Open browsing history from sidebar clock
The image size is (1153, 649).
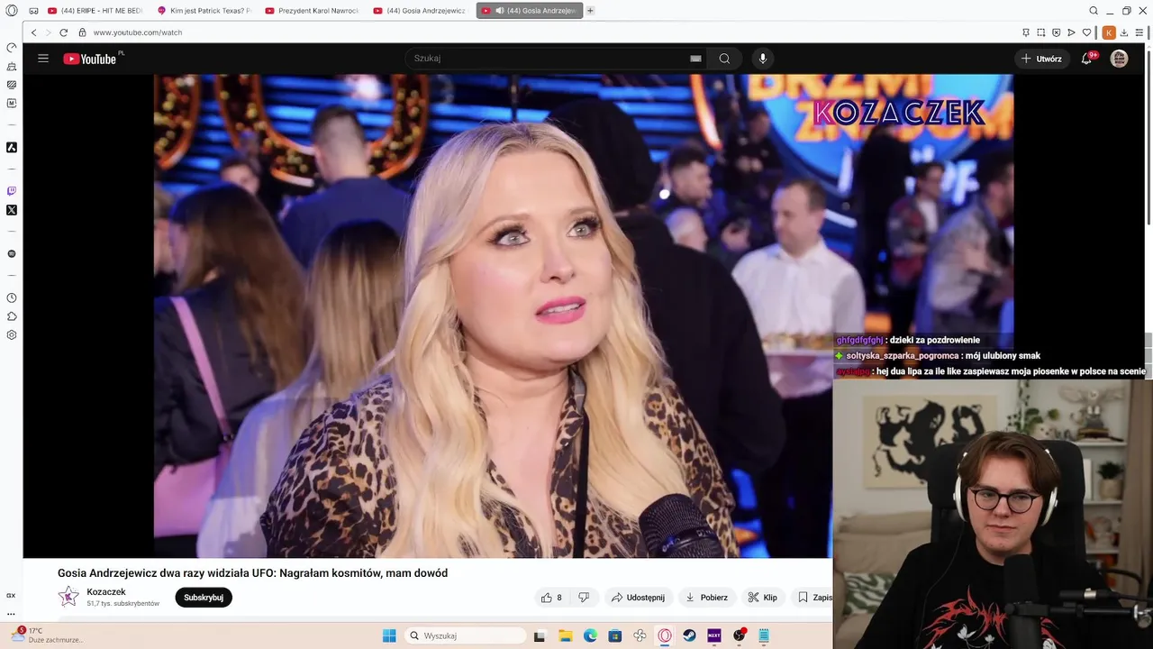(12, 297)
